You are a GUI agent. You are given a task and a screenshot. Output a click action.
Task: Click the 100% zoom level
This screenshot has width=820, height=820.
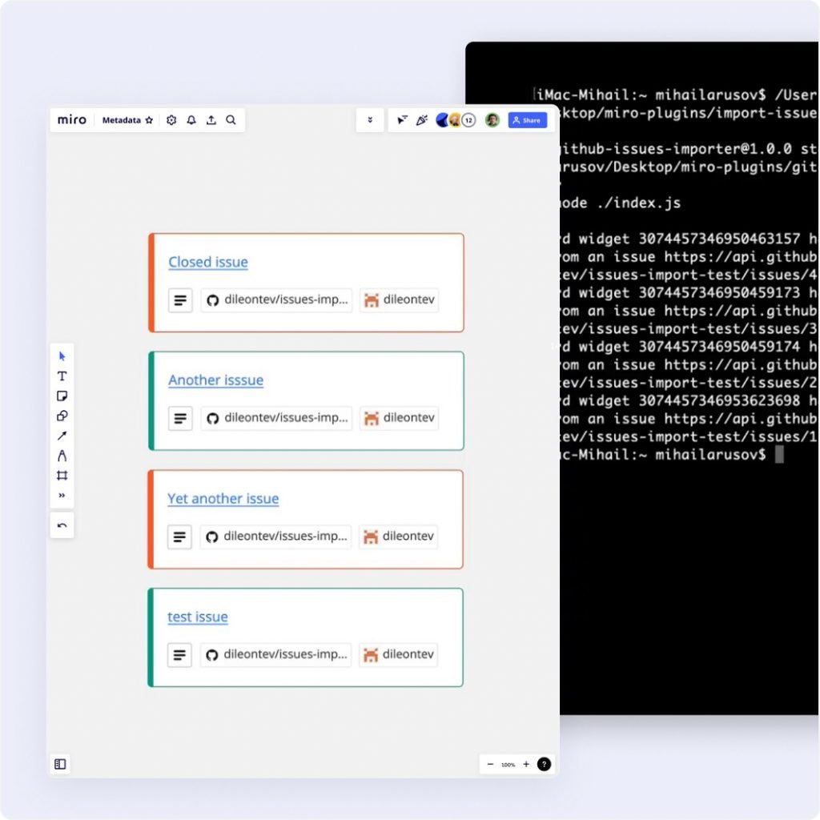coord(508,765)
